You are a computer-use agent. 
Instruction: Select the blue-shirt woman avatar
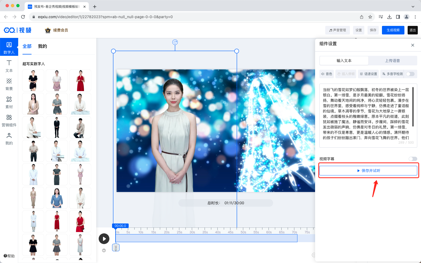(57, 198)
